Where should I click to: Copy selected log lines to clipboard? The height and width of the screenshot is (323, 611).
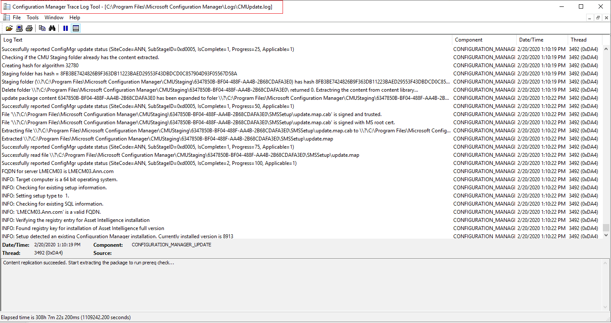click(42, 28)
